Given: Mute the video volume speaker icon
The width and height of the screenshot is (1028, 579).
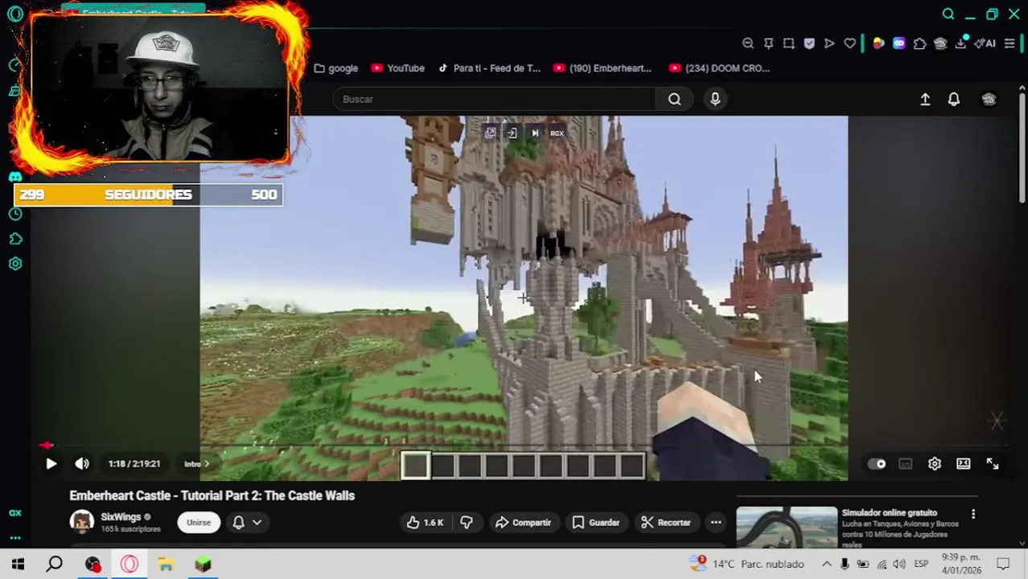Looking at the screenshot, I should tap(82, 464).
